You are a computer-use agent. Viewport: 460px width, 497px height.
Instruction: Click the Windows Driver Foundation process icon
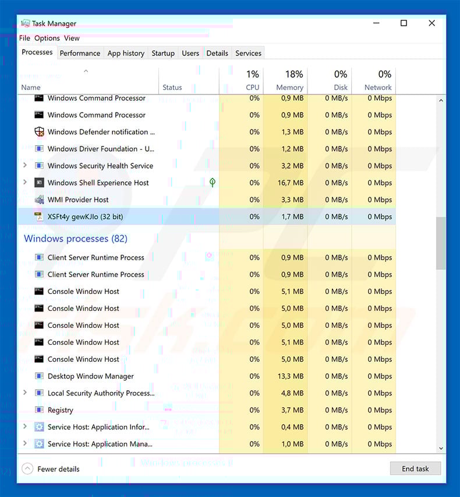pos(39,149)
